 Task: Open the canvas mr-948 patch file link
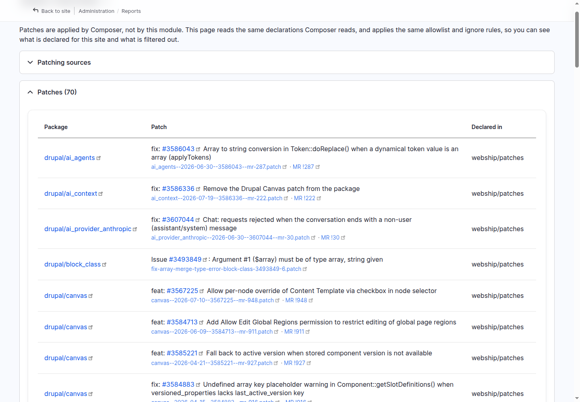[212, 300]
